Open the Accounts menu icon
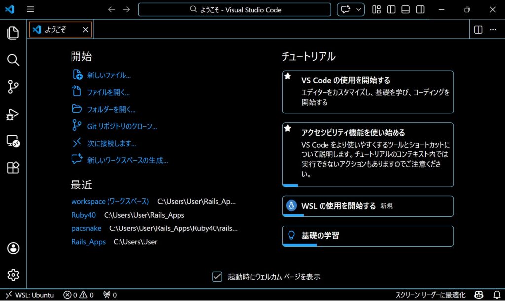This screenshot has height=301, width=505. [13, 248]
